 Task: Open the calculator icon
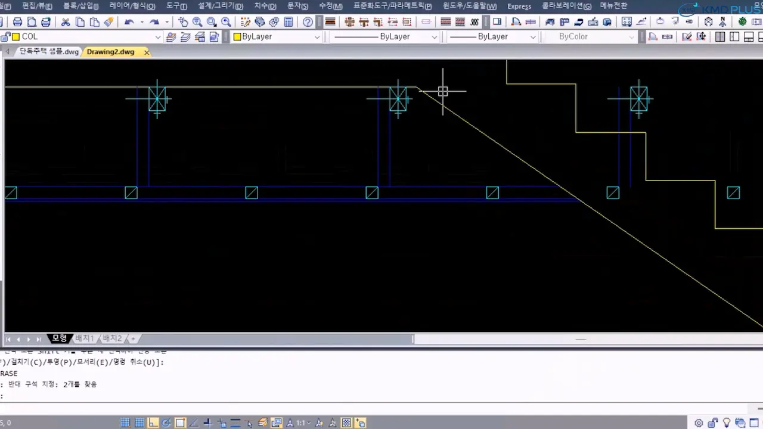pos(289,22)
